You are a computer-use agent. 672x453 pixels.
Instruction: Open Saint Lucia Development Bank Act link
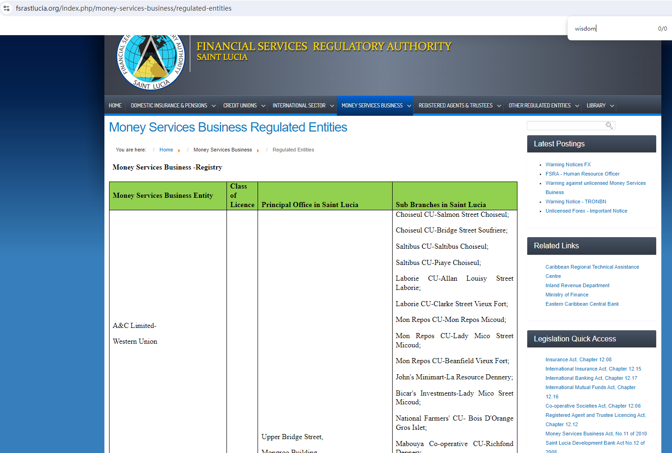595,447
